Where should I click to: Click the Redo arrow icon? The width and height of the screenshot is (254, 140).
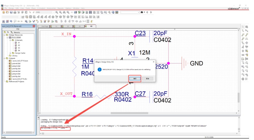34,12
